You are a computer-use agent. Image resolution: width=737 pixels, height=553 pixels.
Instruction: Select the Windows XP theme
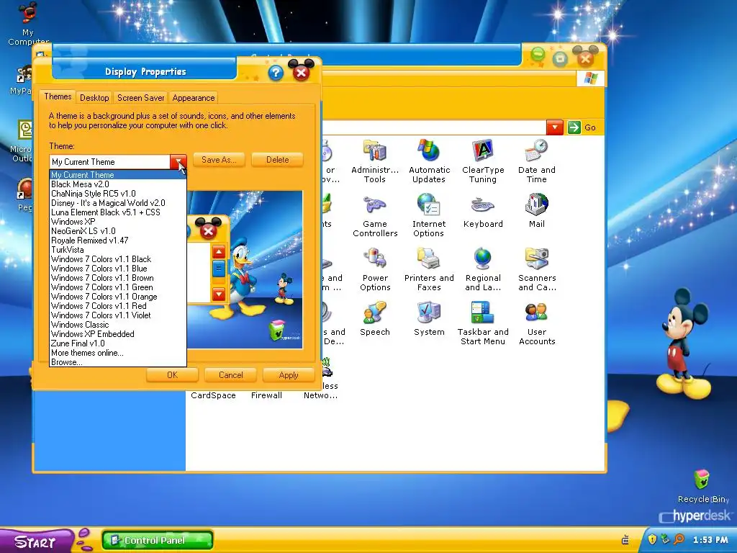click(118, 222)
